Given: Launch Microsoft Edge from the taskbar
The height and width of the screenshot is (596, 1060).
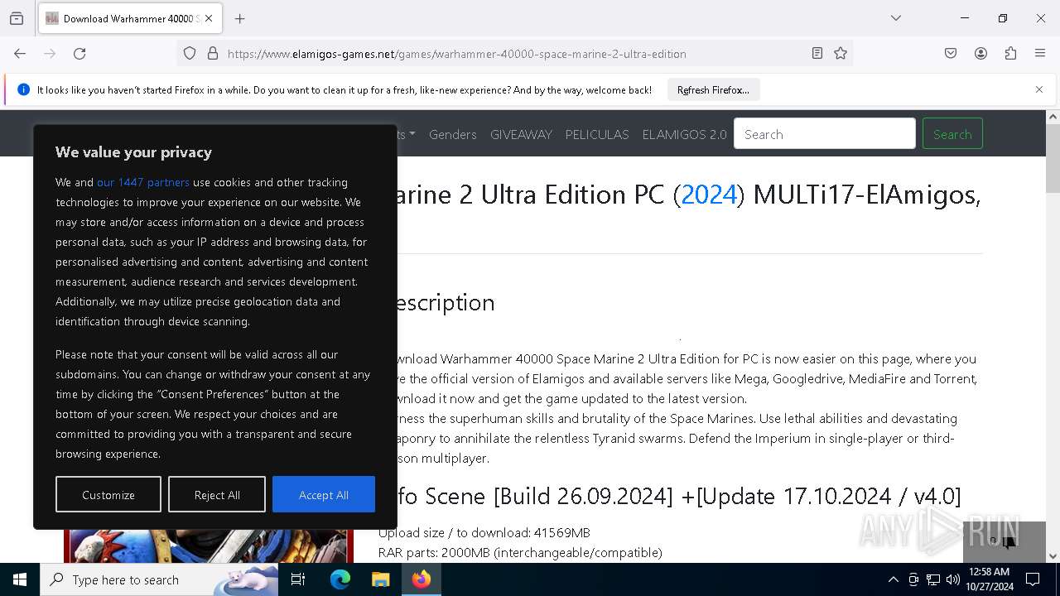Looking at the screenshot, I should (340, 579).
